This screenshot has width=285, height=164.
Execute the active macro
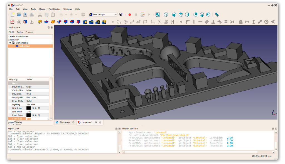[148, 14]
